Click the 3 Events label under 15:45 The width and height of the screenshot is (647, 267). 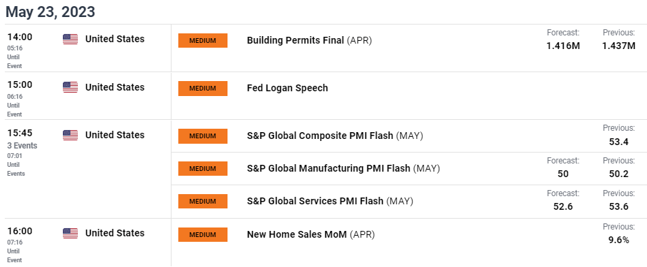[x=23, y=146]
